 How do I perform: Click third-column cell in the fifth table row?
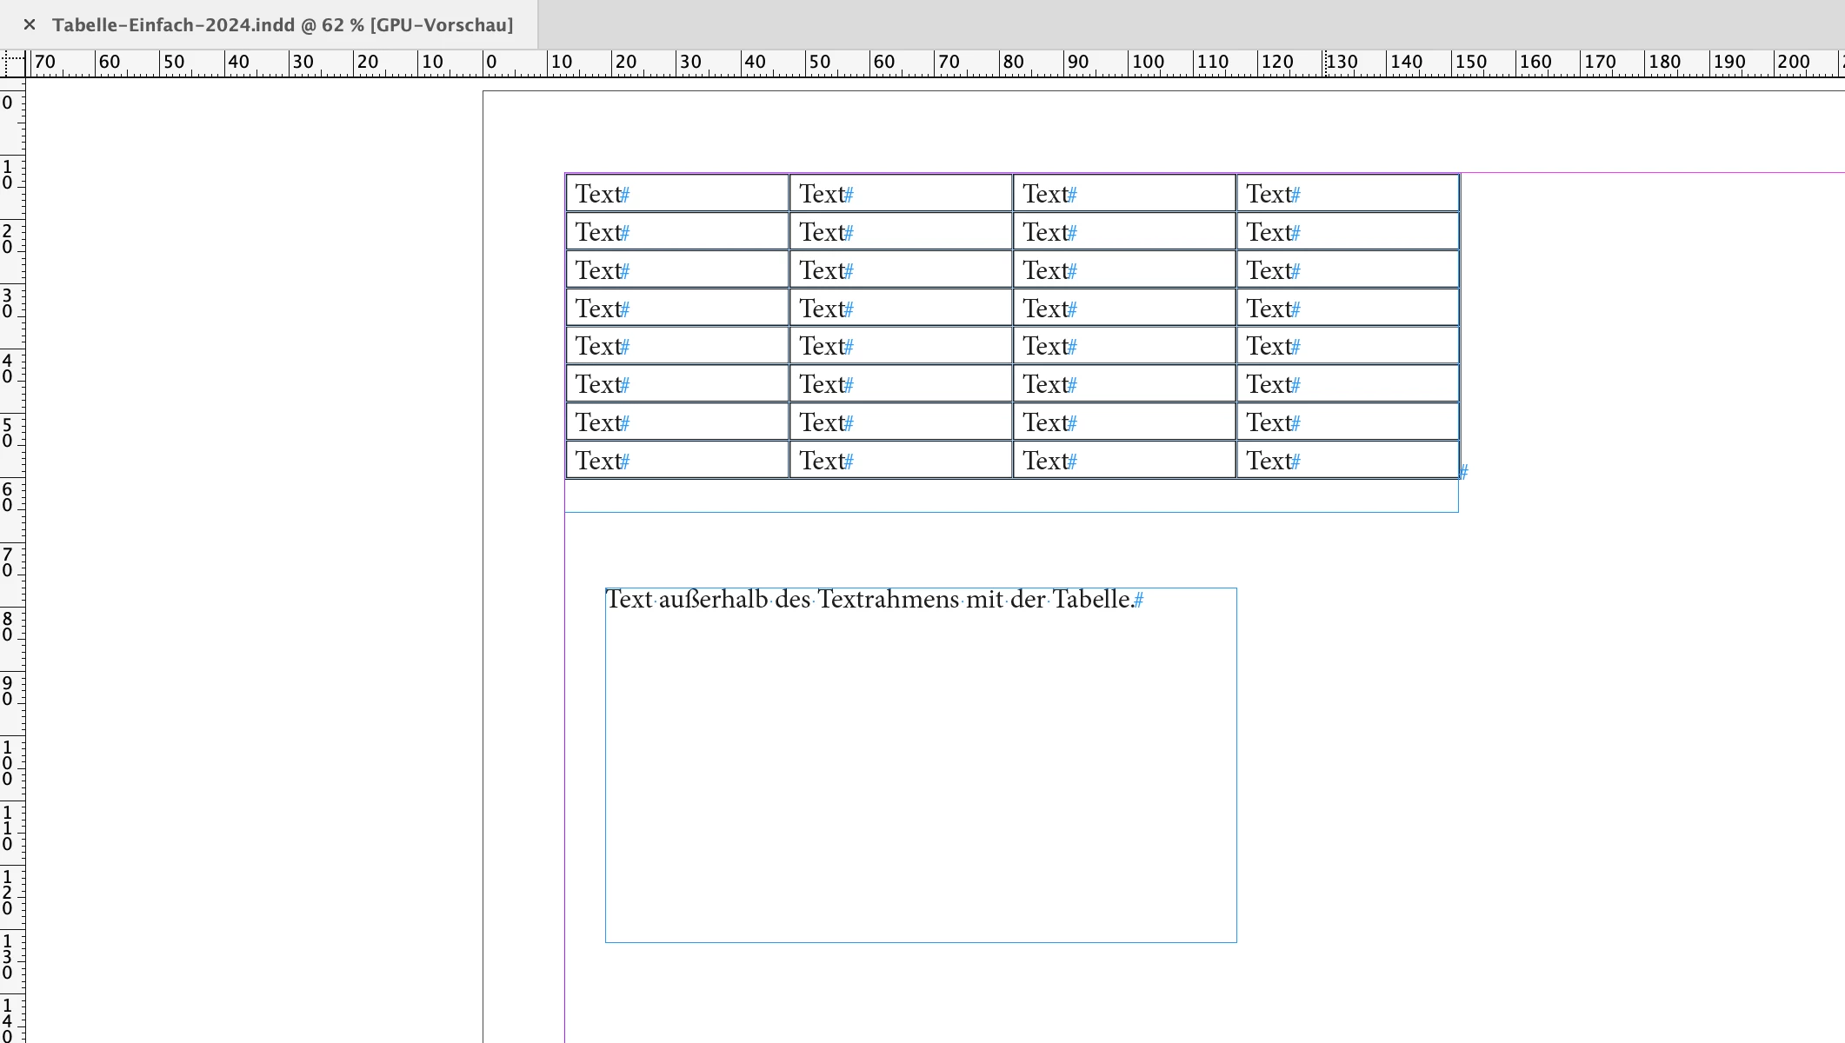1123,346
